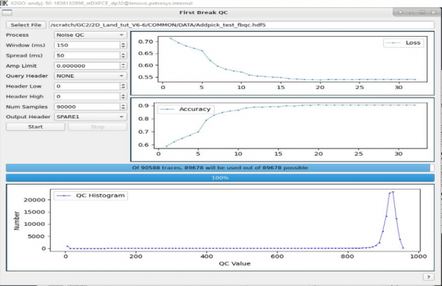
Task: Click the X2GO application icon in top bar
Action: (4, 4)
